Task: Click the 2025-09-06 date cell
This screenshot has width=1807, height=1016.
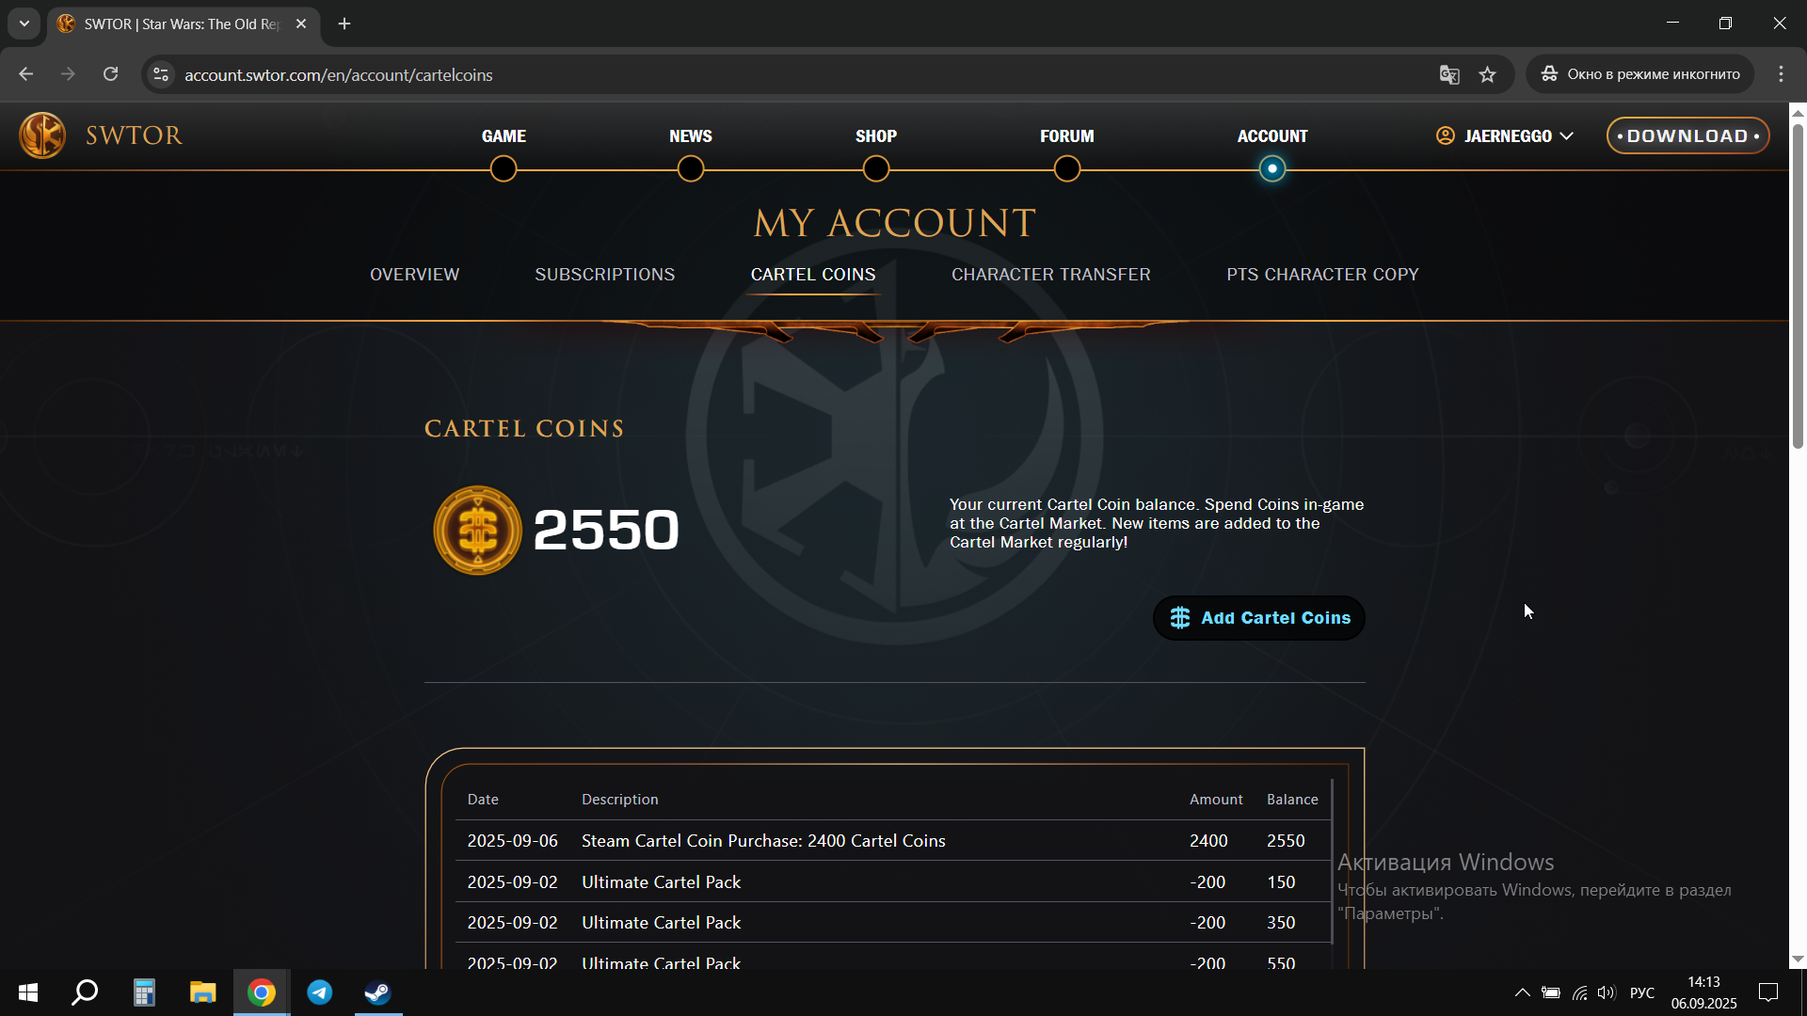Action: pyautogui.click(x=512, y=841)
